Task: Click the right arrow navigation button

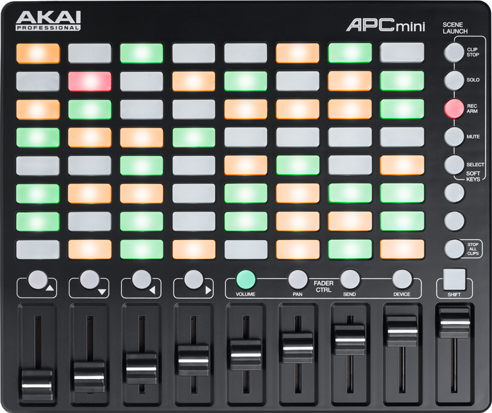Action: [194, 279]
